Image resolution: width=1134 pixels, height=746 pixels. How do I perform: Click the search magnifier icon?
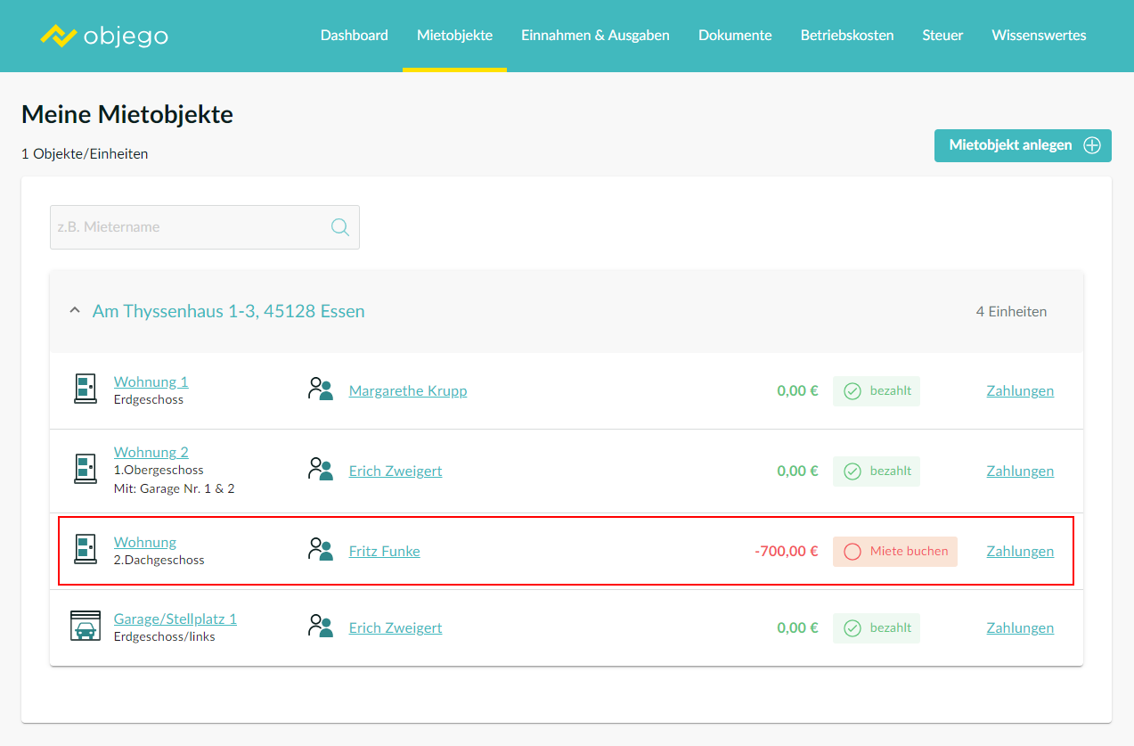coord(339,227)
